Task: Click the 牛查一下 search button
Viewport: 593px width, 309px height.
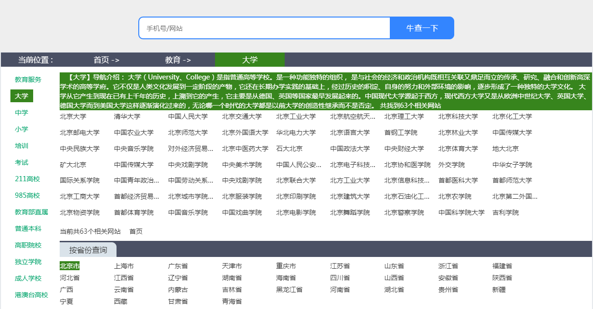Action: pyautogui.click(x=422, y=28)
